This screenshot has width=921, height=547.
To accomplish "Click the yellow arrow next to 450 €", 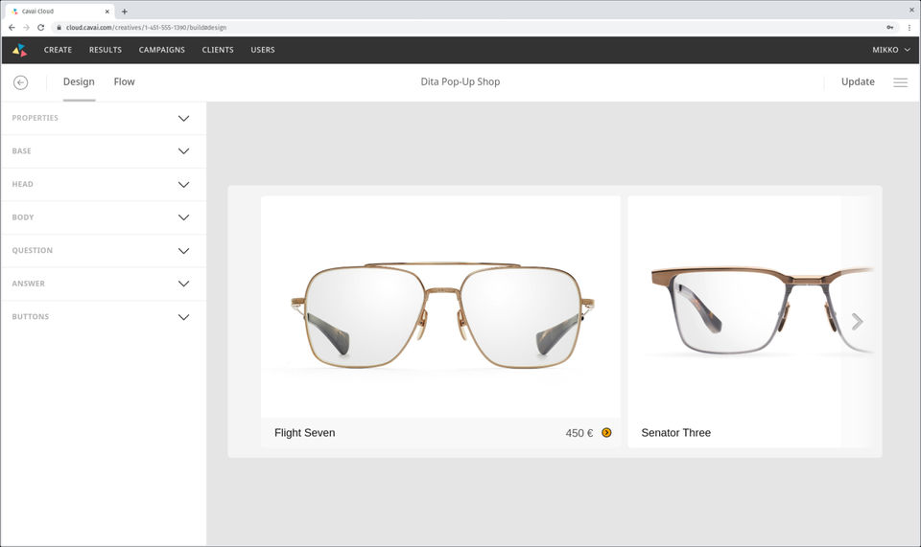I will pyautogui.click(x=606, y=433).
